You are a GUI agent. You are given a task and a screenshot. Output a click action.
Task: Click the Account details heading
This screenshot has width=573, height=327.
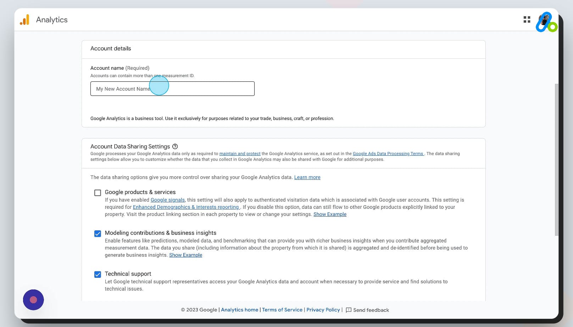coord(111,48)
